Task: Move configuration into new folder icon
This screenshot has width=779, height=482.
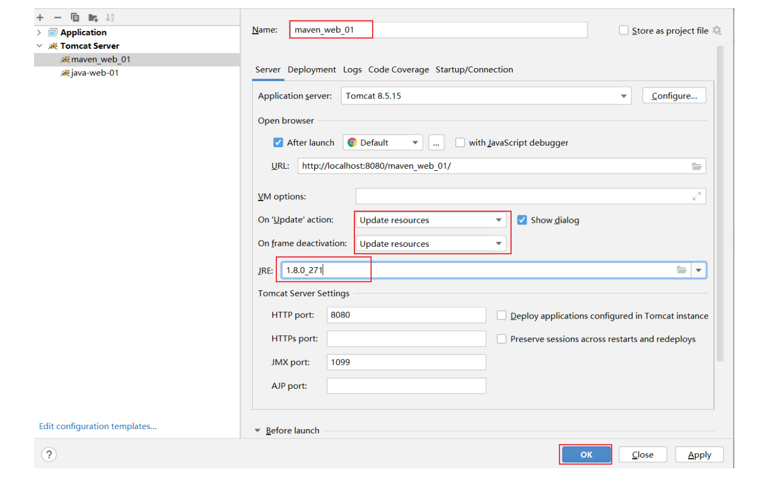Action: (93, 18)
